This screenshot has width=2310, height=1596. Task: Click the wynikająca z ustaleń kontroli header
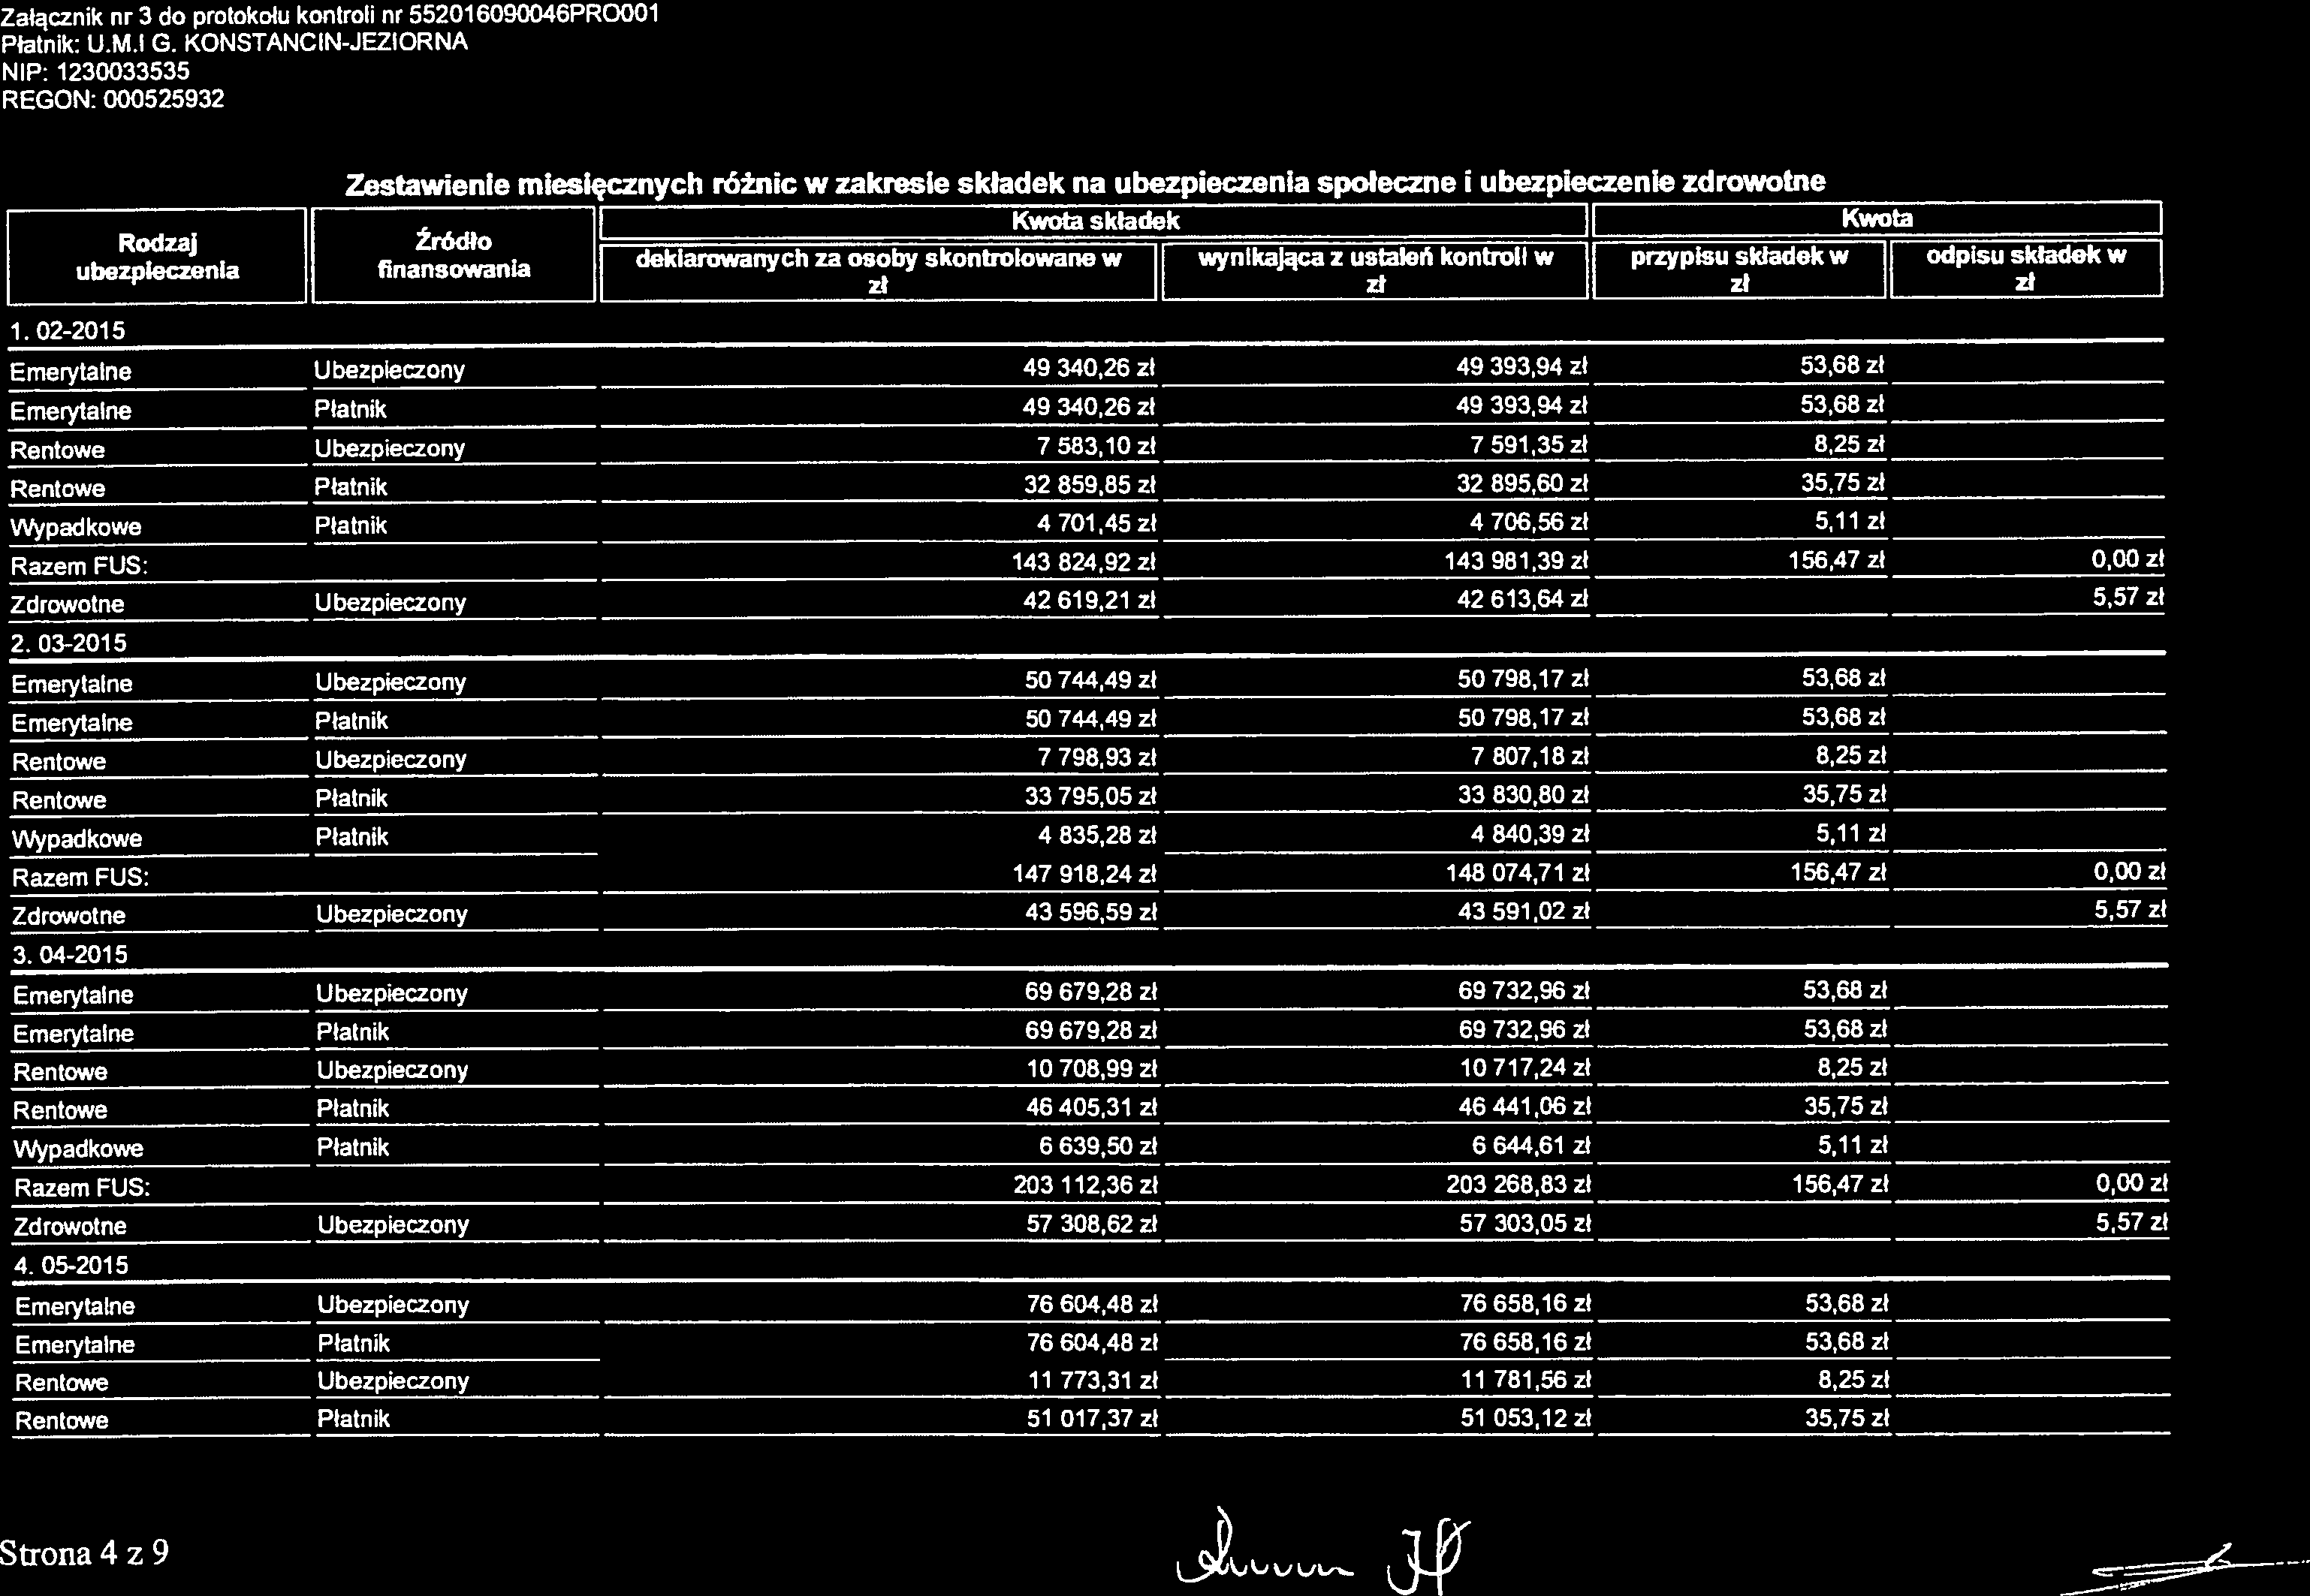pyautogui.click(x=1376, y=271)
